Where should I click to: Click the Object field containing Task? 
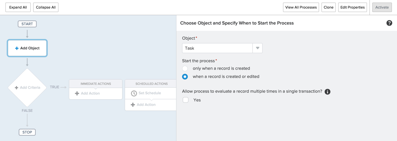pos(217,48)
